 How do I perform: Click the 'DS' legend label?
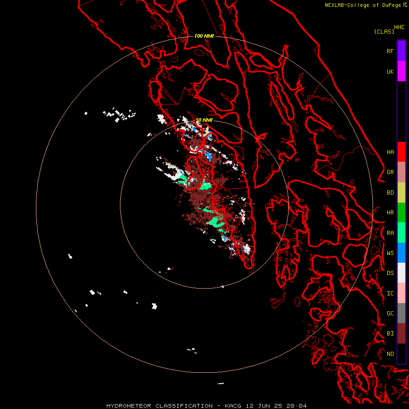tap(390, 273)
